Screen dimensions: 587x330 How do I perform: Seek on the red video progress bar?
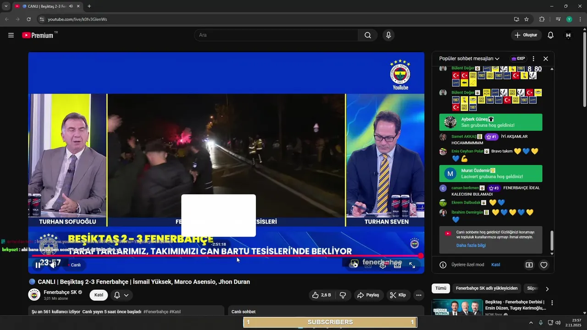(x=226, y=256)
